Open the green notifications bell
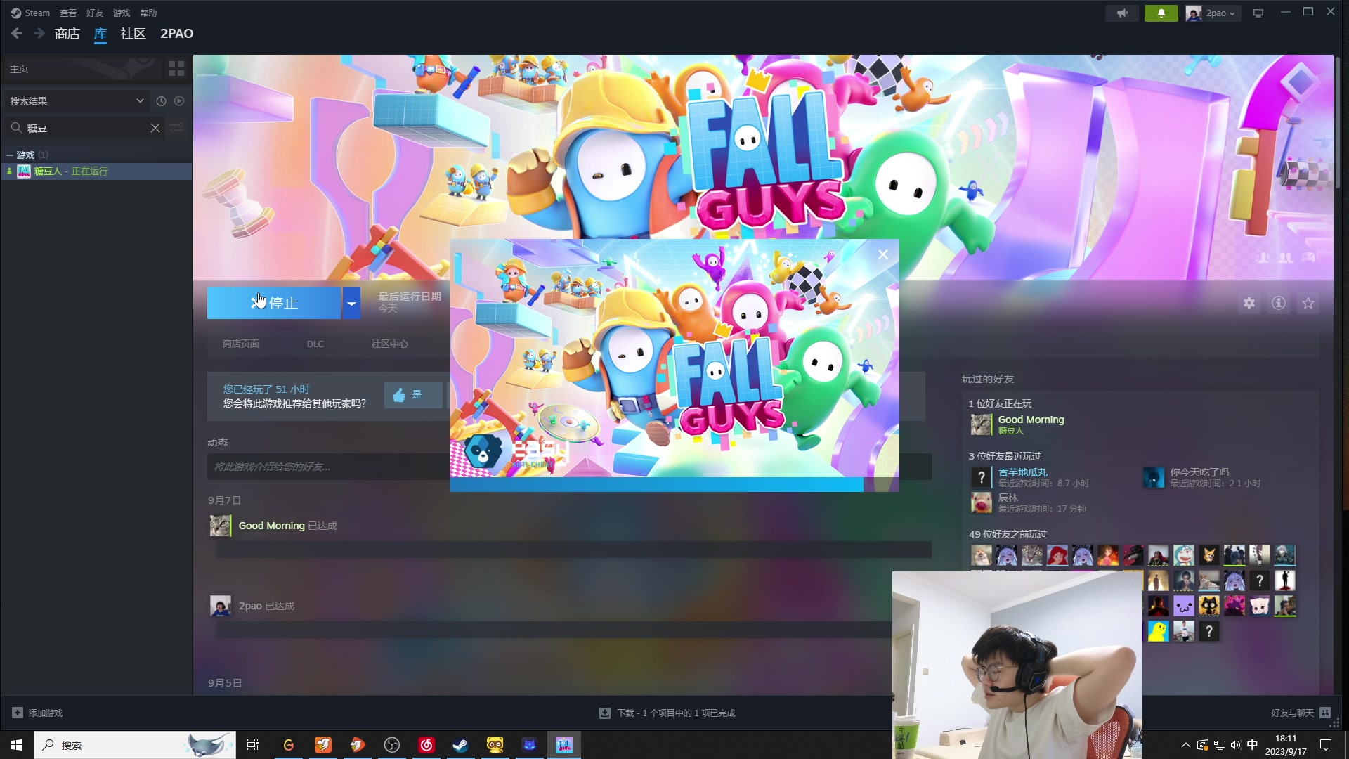This screenshot has height=759, width=1349. [x=1161, y=13]
